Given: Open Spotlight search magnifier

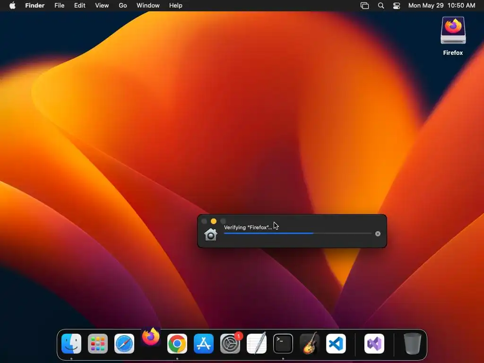Looking at the screenshot, I should point(381,6).
